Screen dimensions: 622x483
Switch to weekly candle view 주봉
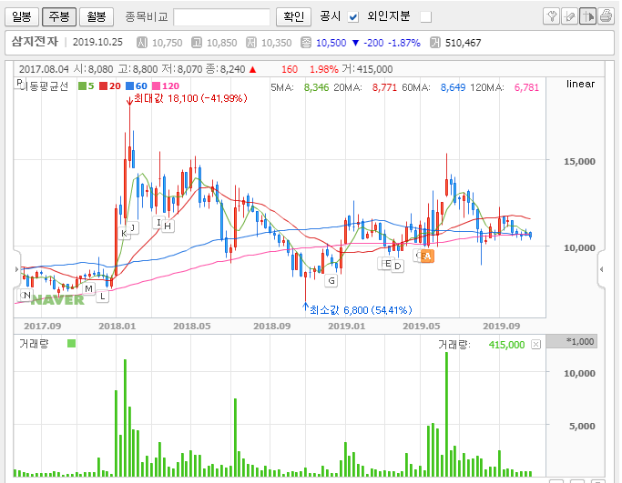pyautogui.click(x=59, y=16)
